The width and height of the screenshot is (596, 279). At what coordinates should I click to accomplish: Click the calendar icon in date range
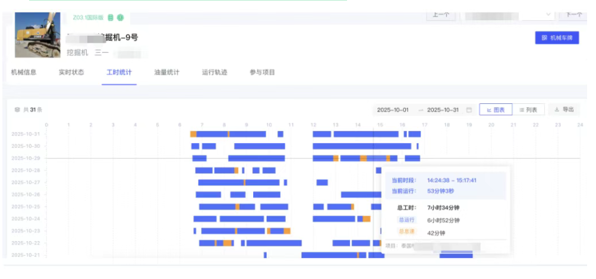(x=469, y=110)
